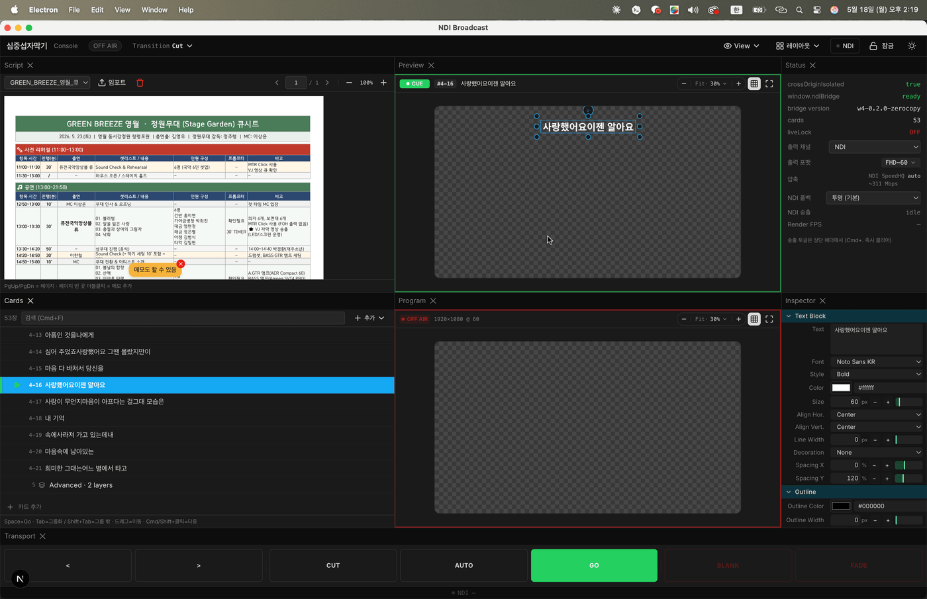
Task: Toggle the OFF AIR status button
Action: point(105,46)
